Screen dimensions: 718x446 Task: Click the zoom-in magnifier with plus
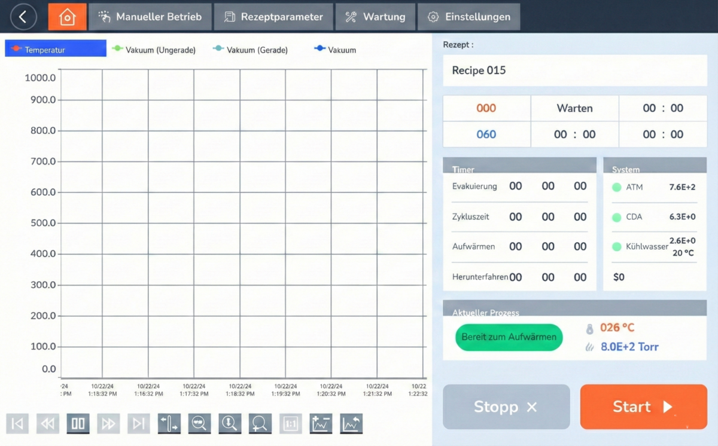coord(260,424)
